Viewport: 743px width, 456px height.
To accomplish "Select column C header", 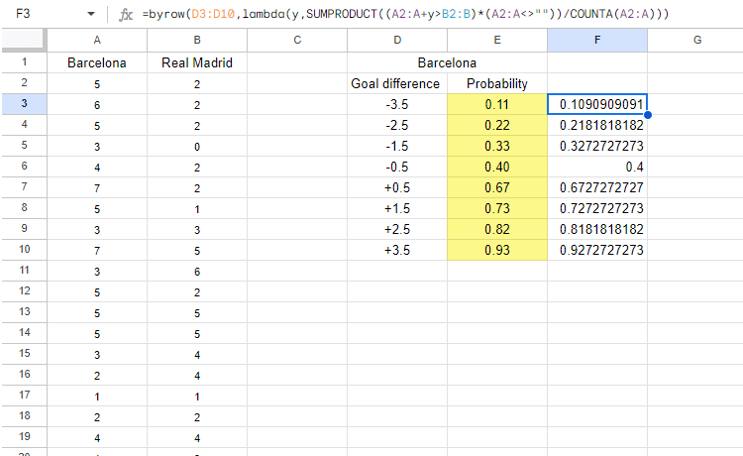I will tap(297, 40).
